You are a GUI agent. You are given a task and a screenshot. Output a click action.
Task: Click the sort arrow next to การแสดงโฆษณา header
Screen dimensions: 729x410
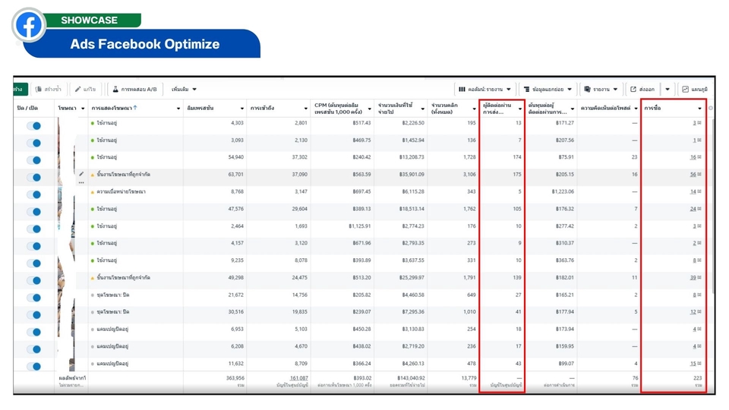[x=135, y=108]
